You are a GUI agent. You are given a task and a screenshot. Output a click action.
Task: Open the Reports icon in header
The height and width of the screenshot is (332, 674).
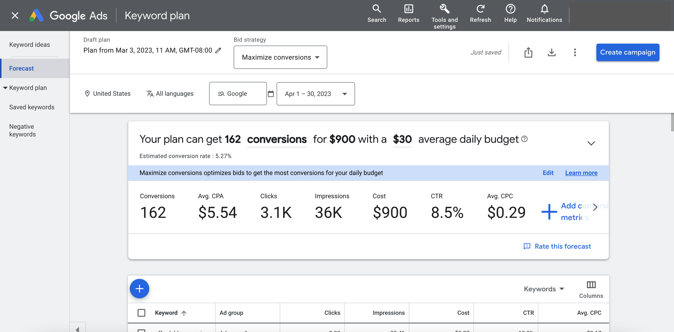pos(408,9)
